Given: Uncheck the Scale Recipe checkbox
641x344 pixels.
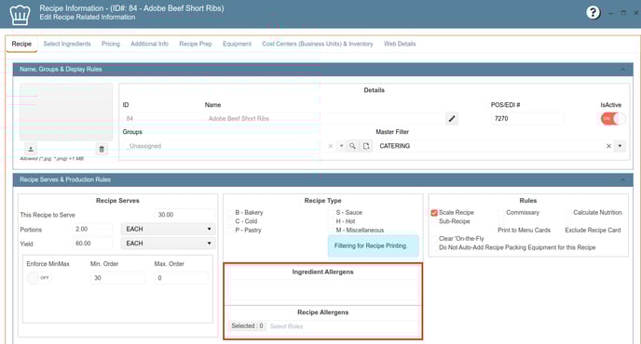Looking at the screenshot, I should [434, 213].
